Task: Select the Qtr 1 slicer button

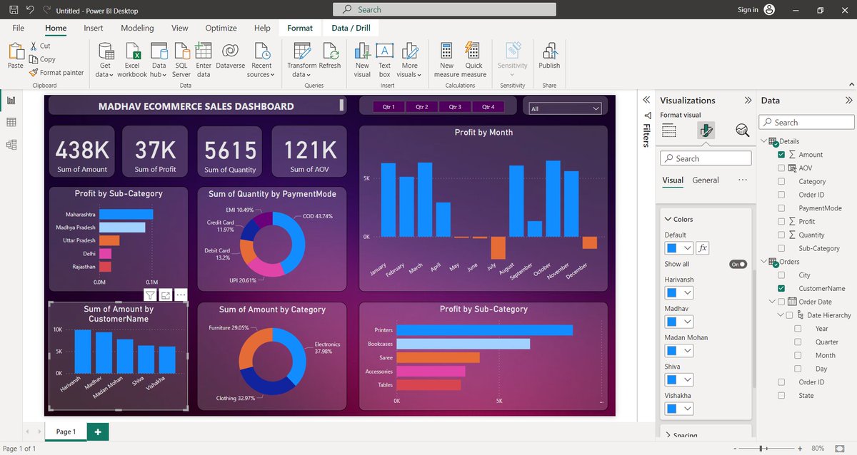Action: pos(389,107)
